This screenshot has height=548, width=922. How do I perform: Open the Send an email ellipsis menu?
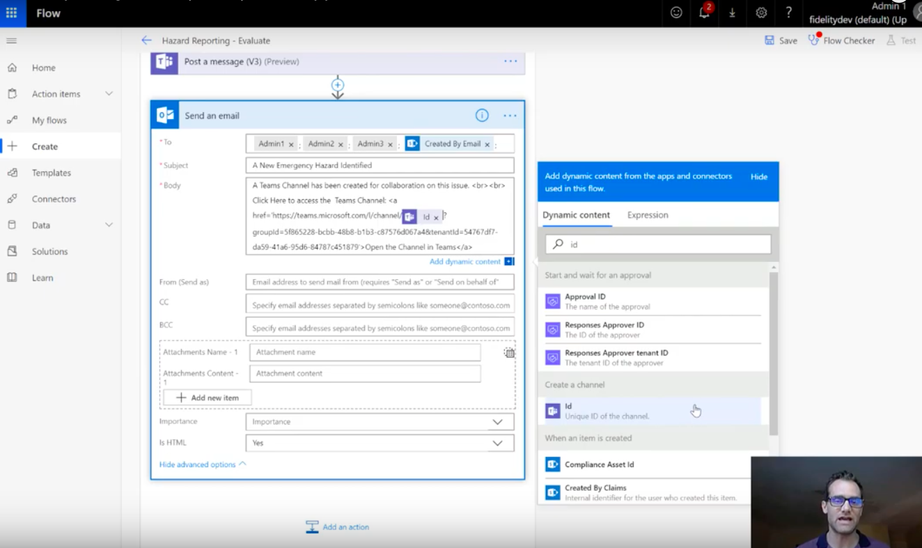(510, 116)
